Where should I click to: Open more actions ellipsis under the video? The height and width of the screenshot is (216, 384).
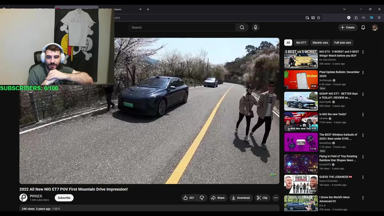276,198
